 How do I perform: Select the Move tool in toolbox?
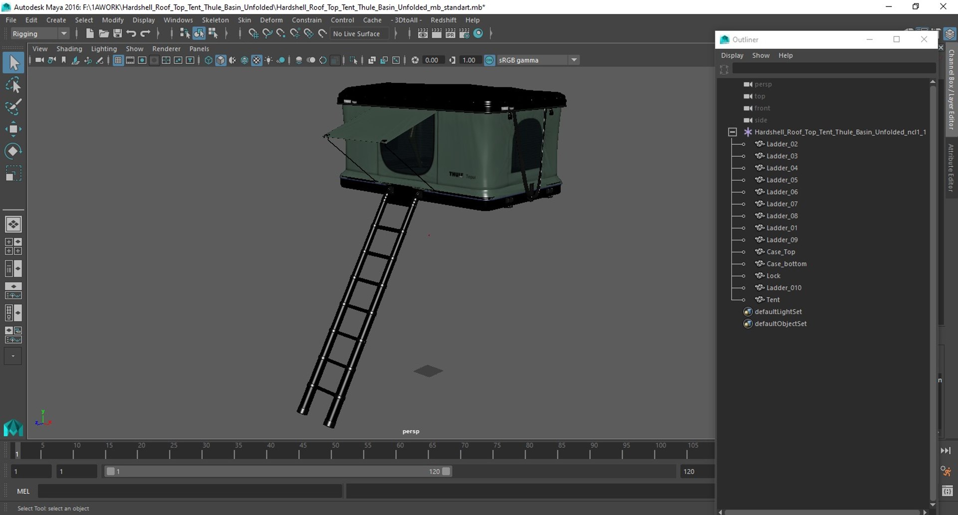click(x=13, y=129)
